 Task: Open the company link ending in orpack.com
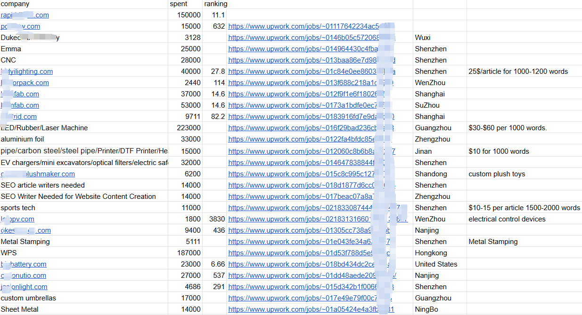pyautogui.click(x=25, y=83)
